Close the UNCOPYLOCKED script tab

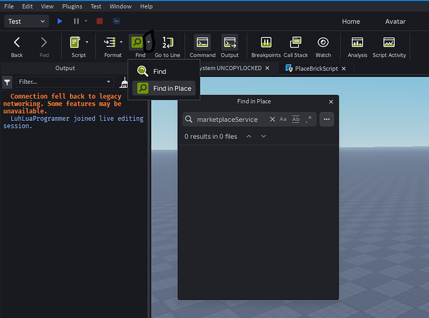pos(268,68)
